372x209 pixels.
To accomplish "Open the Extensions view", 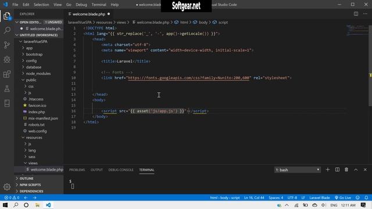I will 7,74.
